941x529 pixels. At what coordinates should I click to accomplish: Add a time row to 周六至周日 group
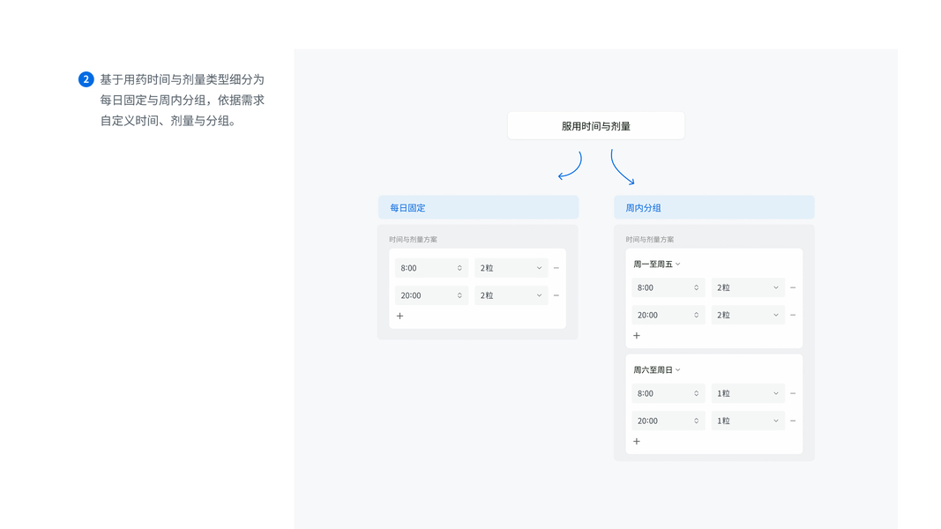coord(637,442)
